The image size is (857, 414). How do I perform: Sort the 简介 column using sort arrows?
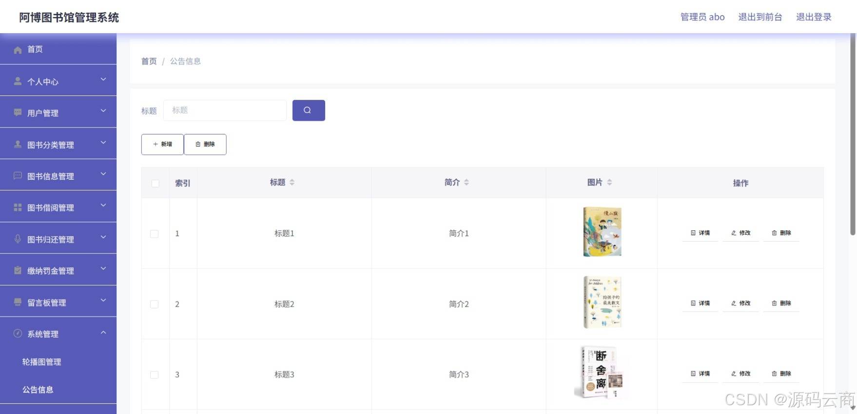pyautogui.click(x=467, y=182)
